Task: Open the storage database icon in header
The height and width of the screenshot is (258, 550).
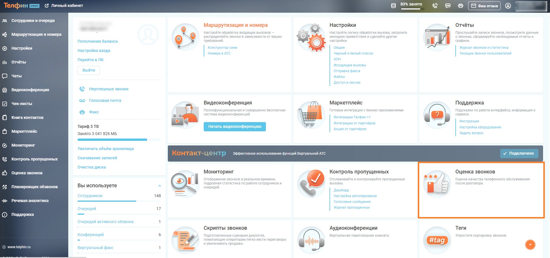Action: 393,6
